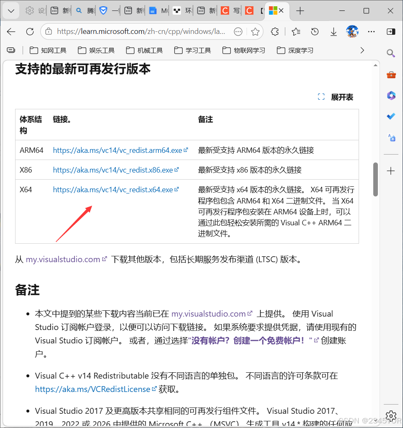Open a new browser tab
403x428 pixels.
[300, 11]
